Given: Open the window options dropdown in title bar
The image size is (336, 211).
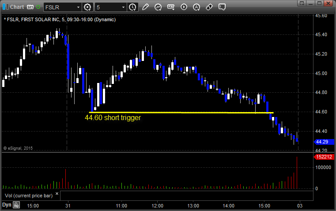Looking at the screenshot, I should [302, 3].
